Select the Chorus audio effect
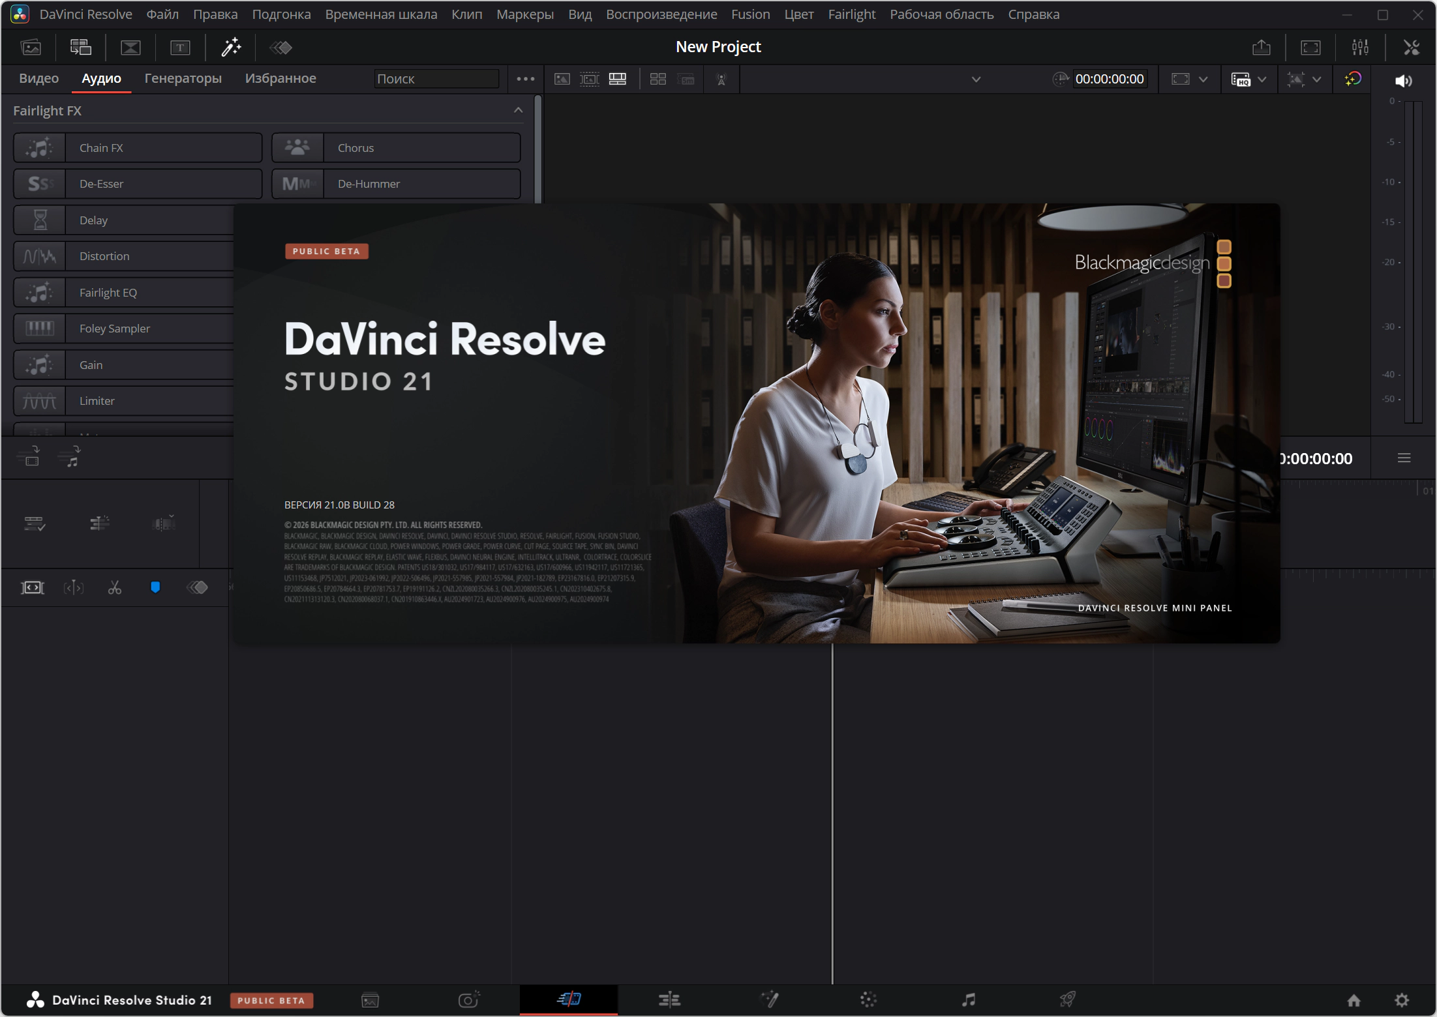 coord(396,148)
